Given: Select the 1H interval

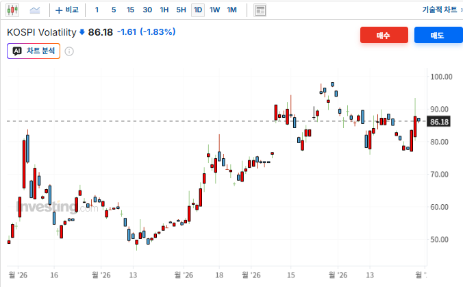Looking at the screenshot, I should point(164,10).
